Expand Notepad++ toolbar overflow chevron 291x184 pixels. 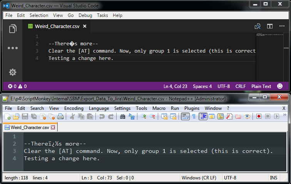coord(285,115)
